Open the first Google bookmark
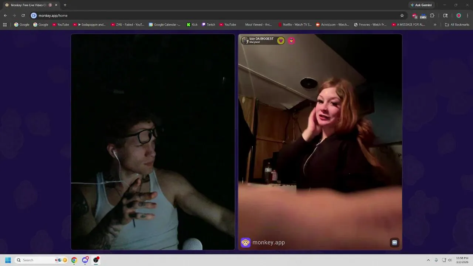 [x=22, y=25]
